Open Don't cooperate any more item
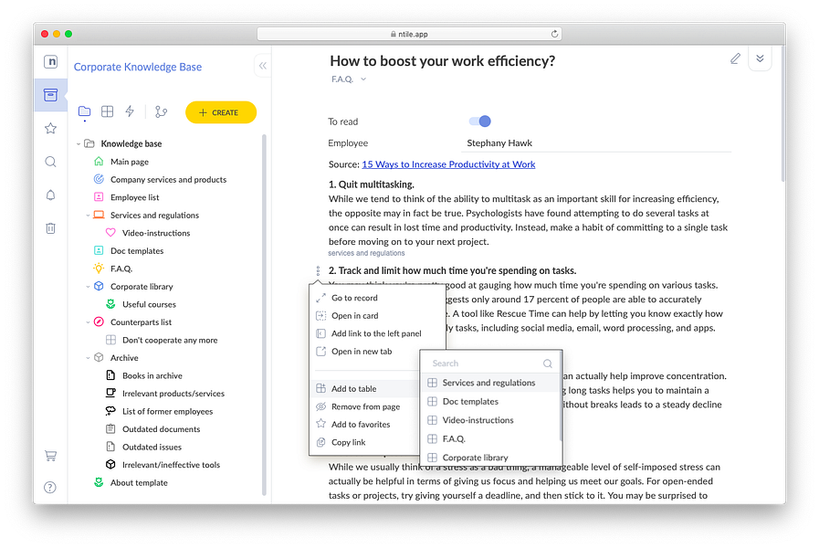The height and width of the screenshot is (548, 819). point(170,340)
